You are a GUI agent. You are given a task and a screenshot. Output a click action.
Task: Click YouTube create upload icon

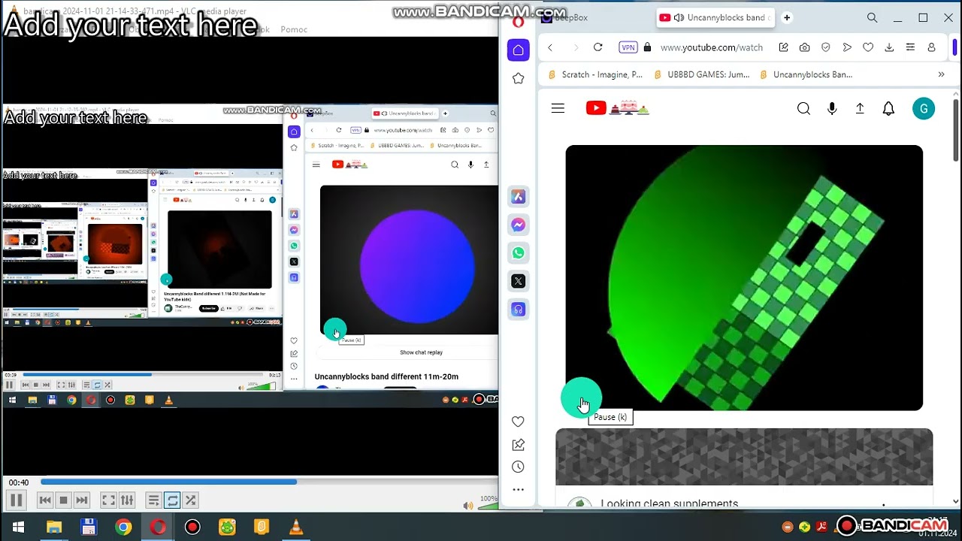click(x=860, y=109)
